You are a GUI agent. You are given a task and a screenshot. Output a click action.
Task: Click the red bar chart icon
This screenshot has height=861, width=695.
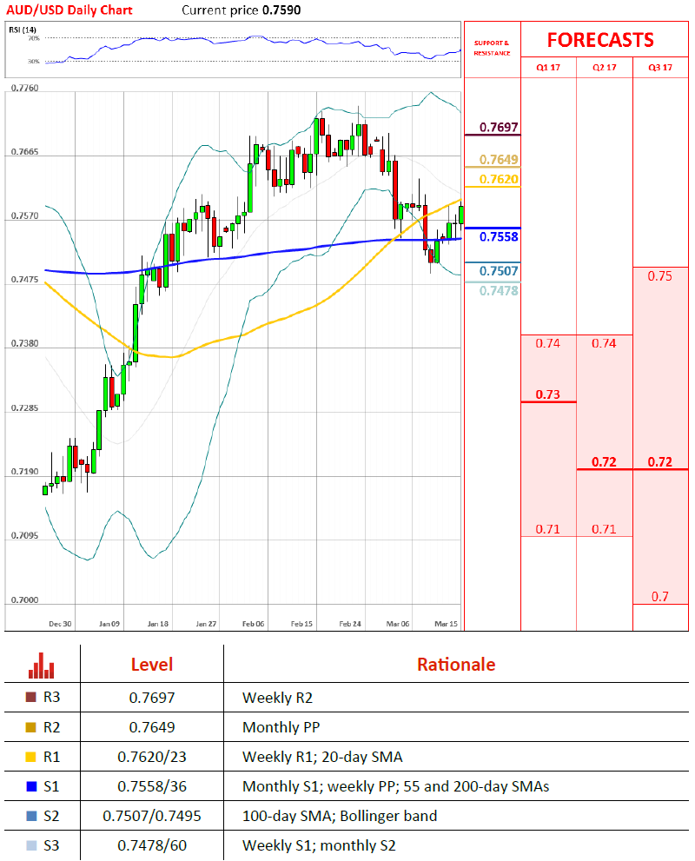(x=41, y=666)
